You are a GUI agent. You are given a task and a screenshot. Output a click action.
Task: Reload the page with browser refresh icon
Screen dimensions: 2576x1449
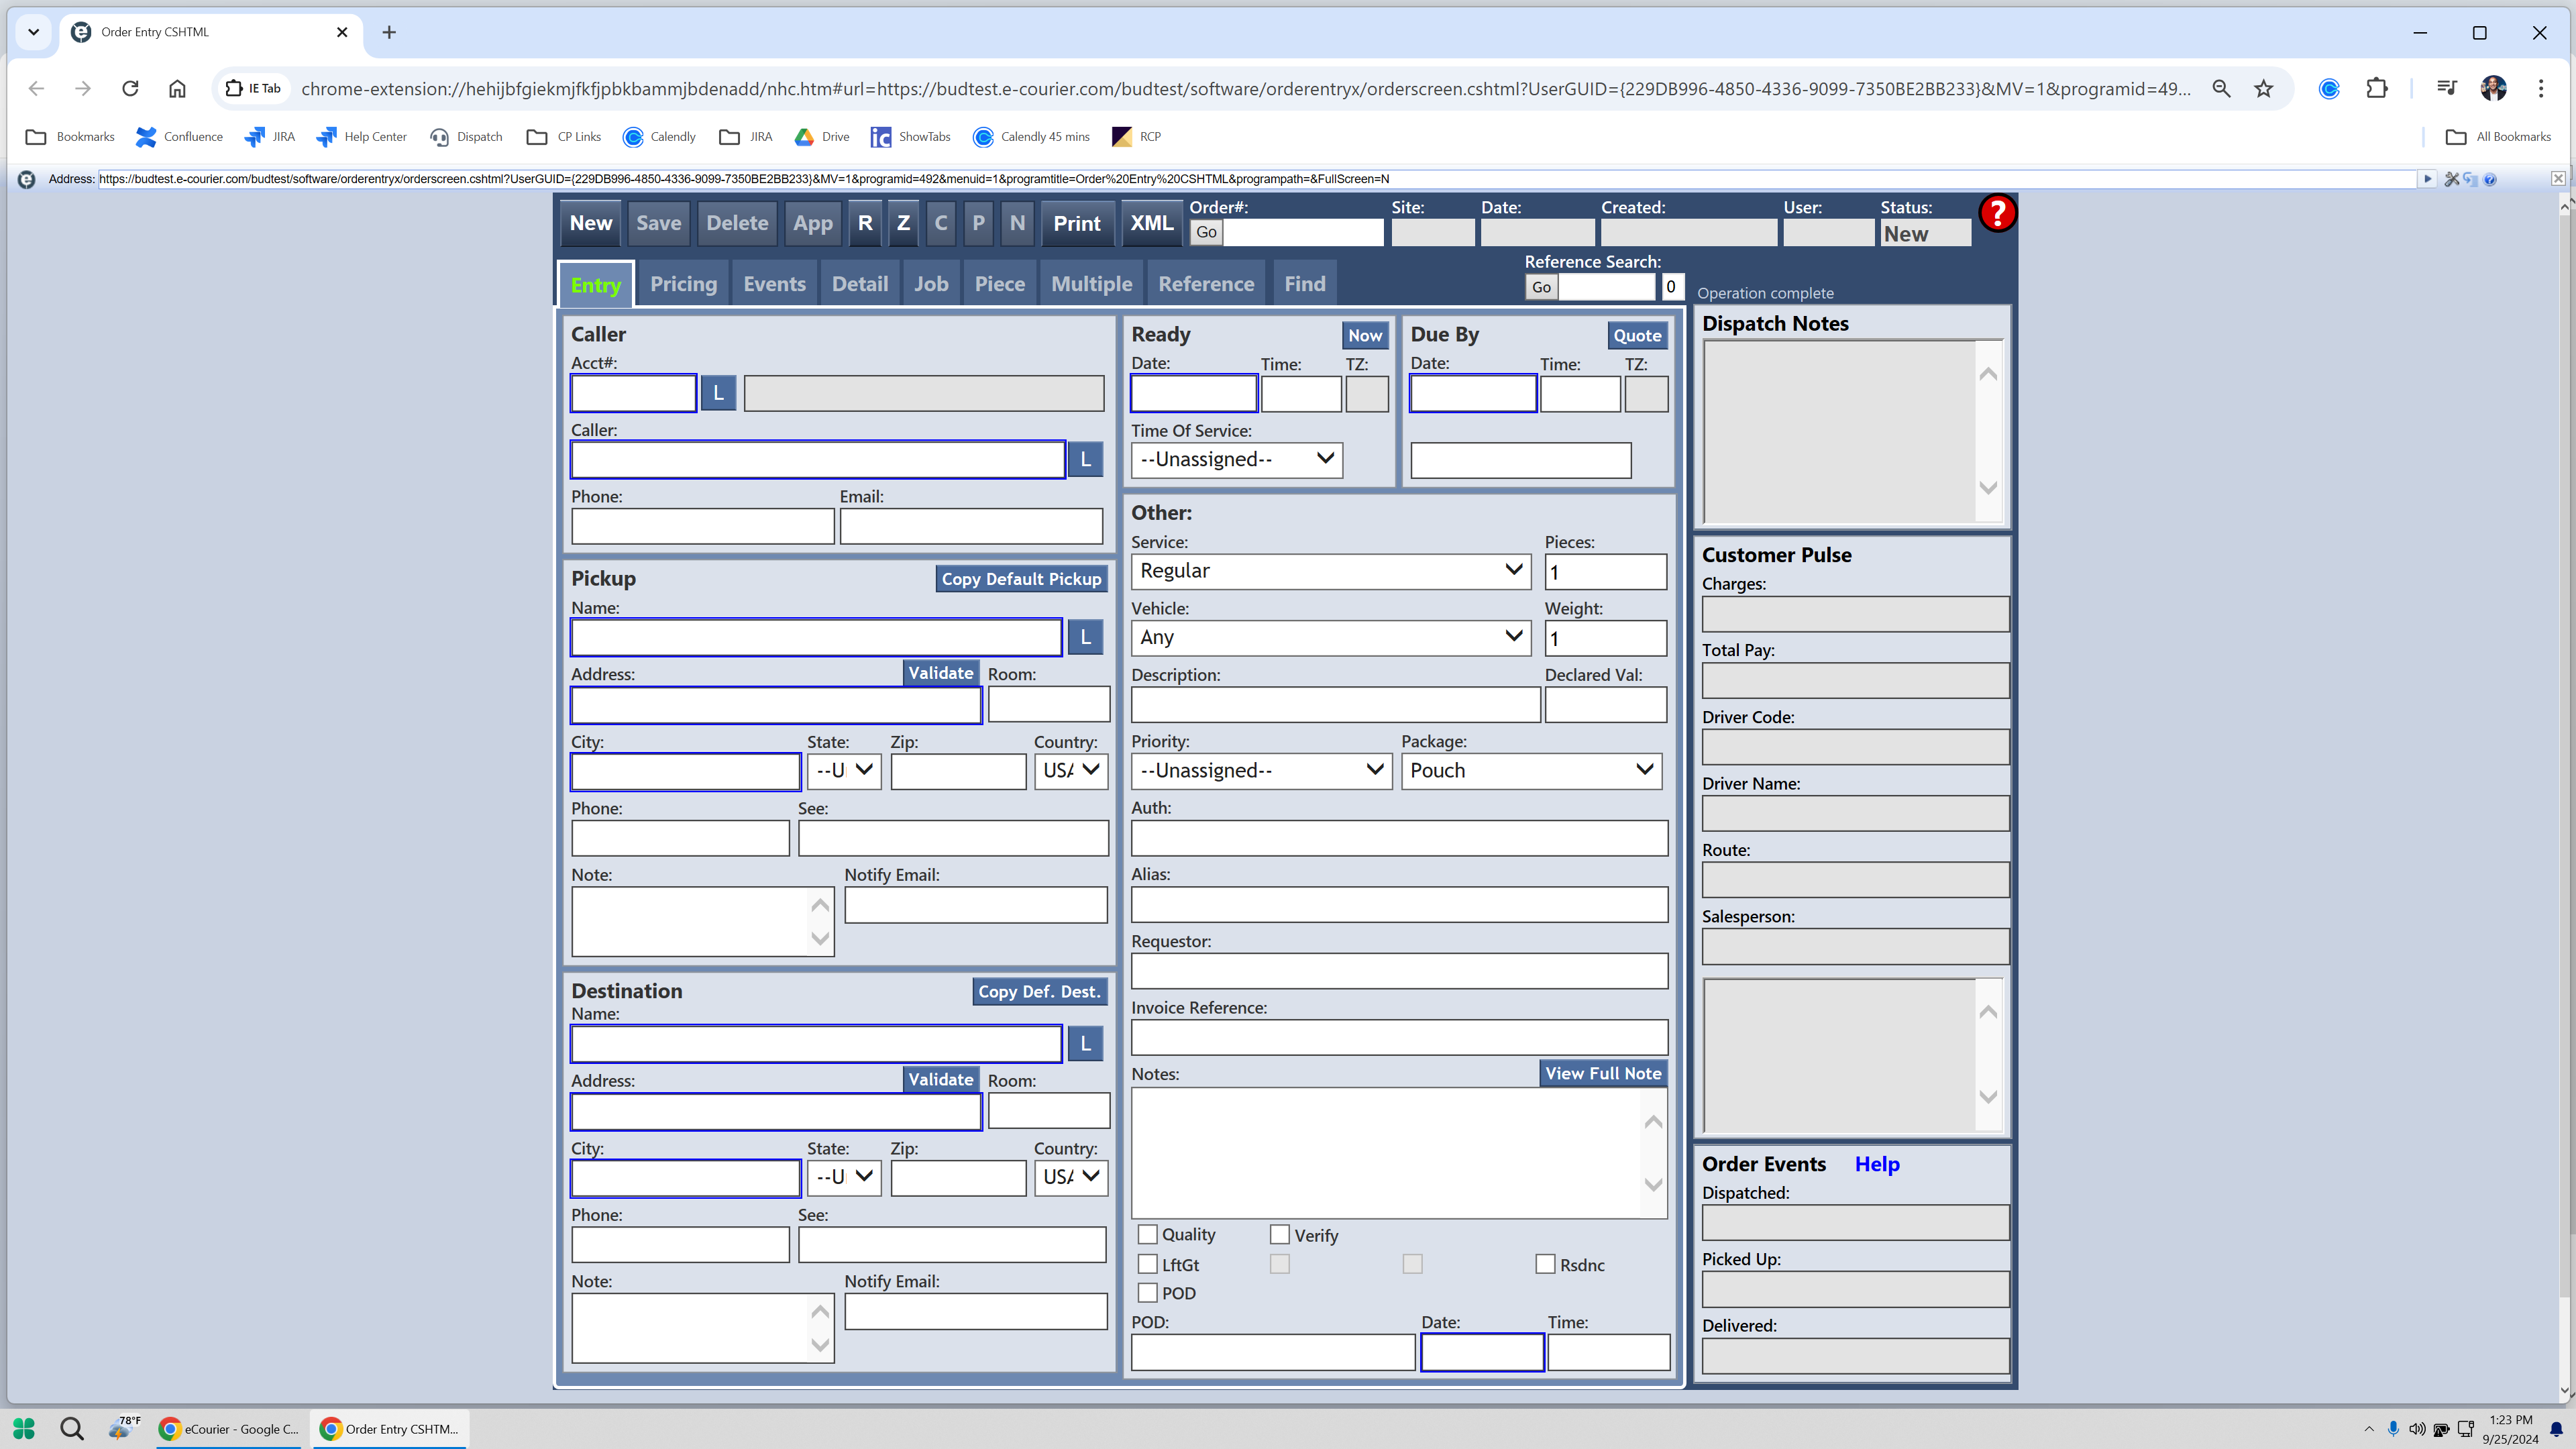point(130,89)
